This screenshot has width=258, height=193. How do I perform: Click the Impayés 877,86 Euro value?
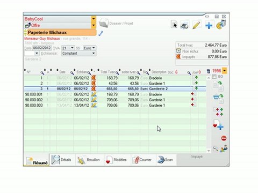pos(217,57)
